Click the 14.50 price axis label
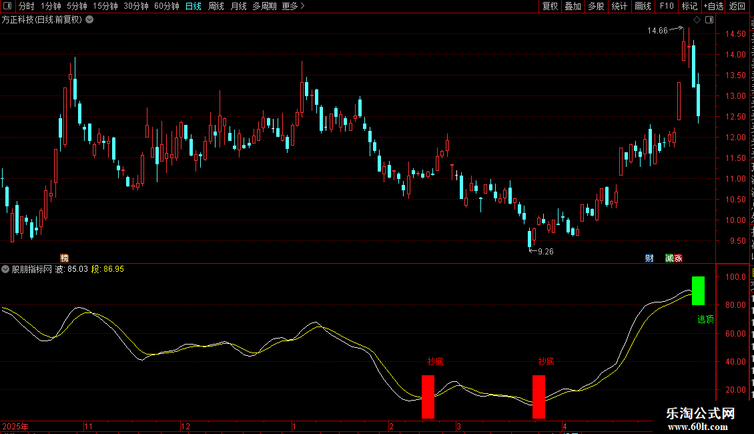This screenshot has width=754, height=434. pos(736,34)
